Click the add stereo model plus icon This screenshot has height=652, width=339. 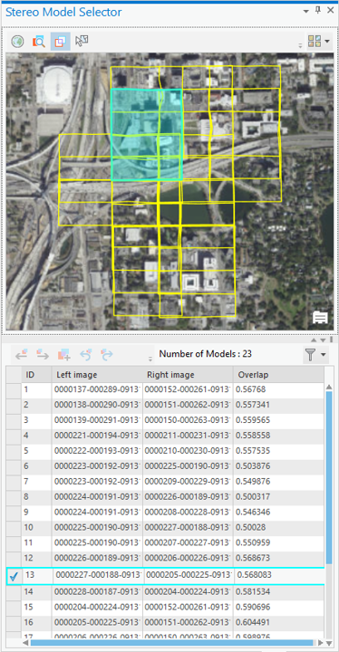click(x=64, y=354)
